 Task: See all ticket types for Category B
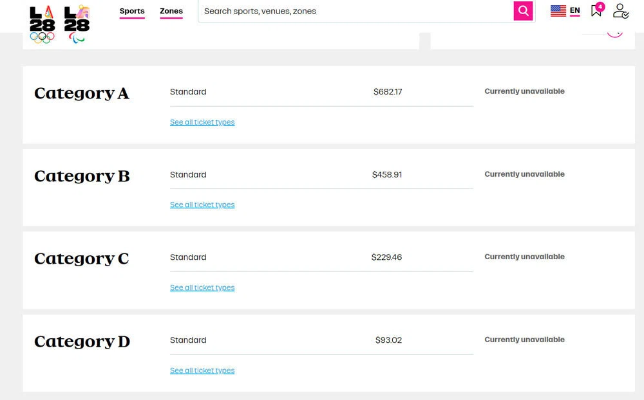pyautogui.click(x=202, y=205)
